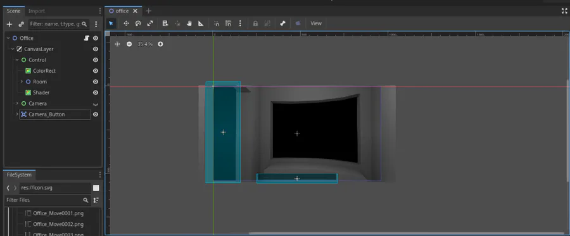Hide the ColorRect node
Image resolution: width=570 pixels, height=236 pixels.
coord(96,71)
